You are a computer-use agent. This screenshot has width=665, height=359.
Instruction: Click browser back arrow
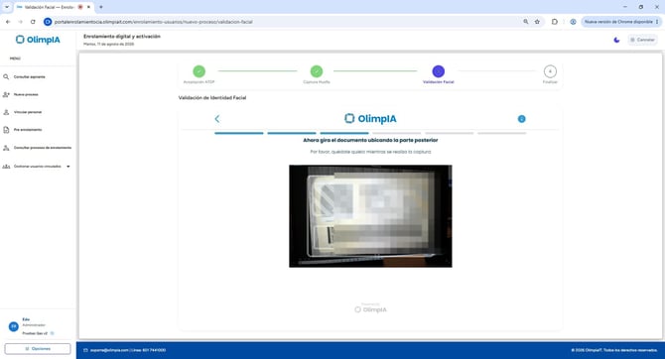click(8, 22)
